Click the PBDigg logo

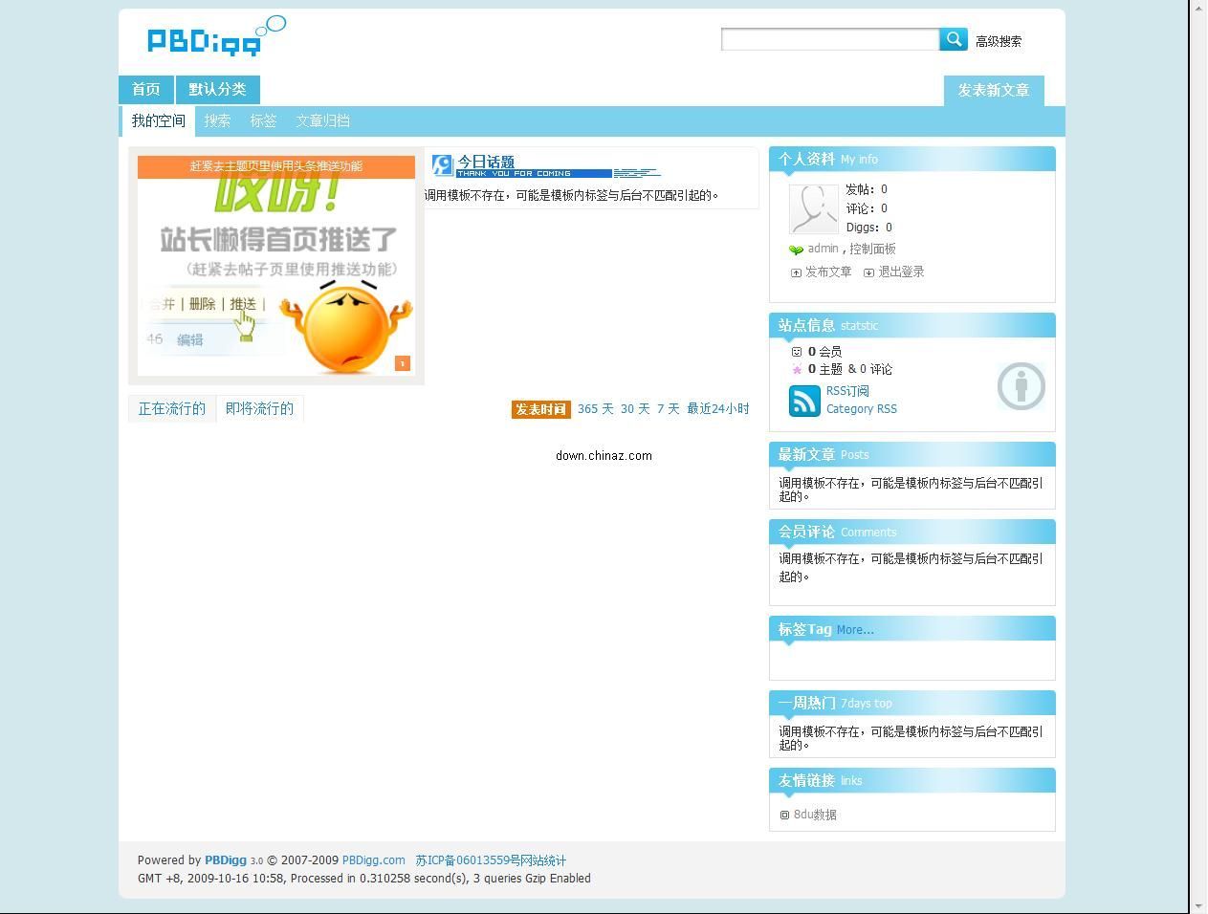tap(216, 36)
